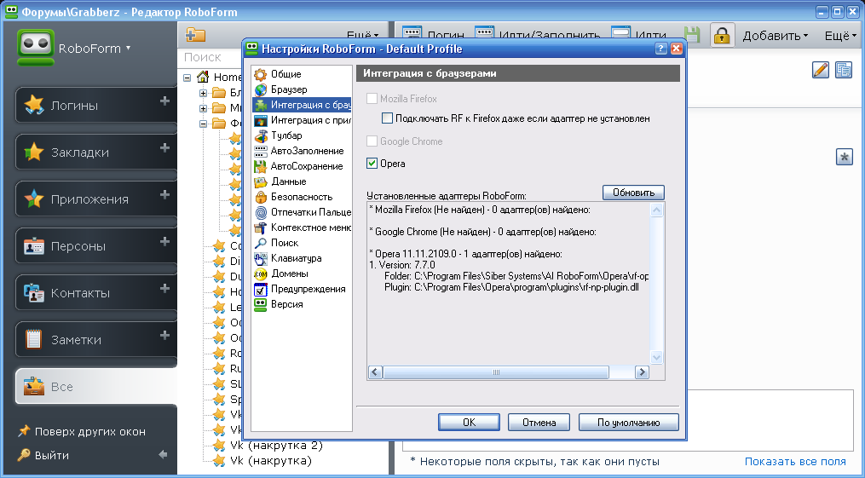The height and width of the screenshot is (478, 865).
Task: Expand the second folder under Home
Action: pos(203,108)
